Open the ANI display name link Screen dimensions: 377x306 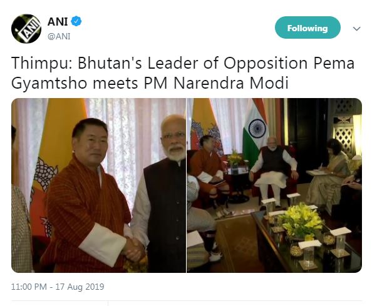click(x=56, y=22)
